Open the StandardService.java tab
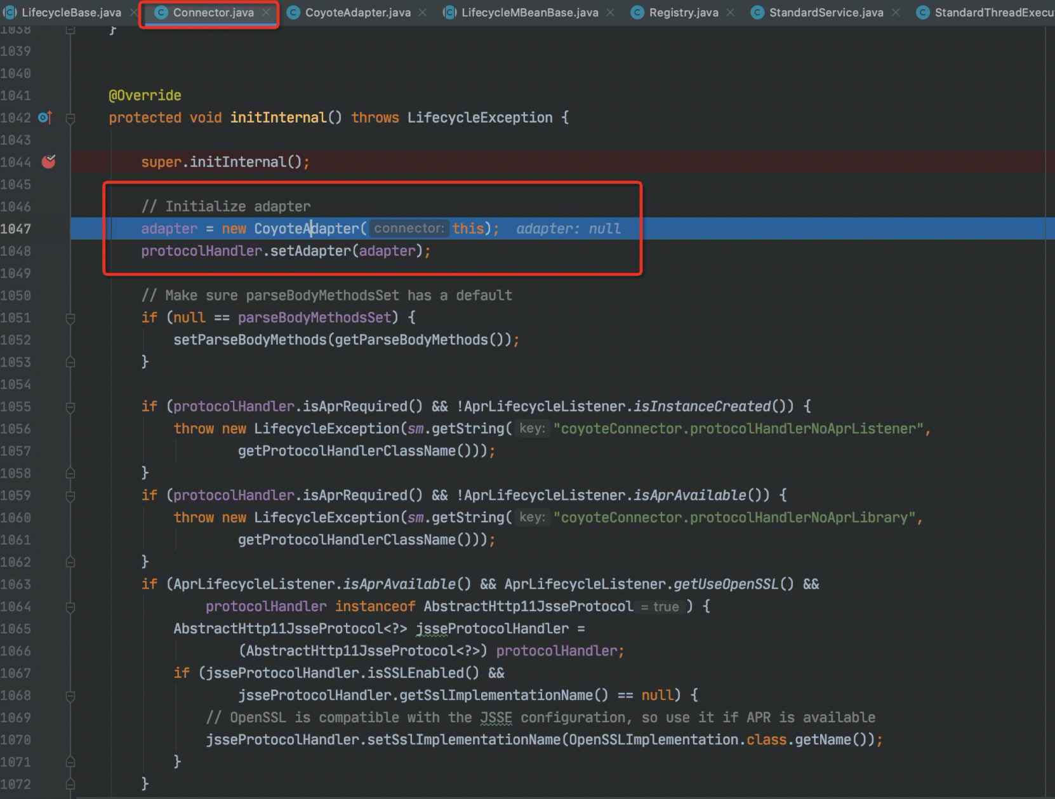Screen dimensions: 1055x799 point(826,12)
